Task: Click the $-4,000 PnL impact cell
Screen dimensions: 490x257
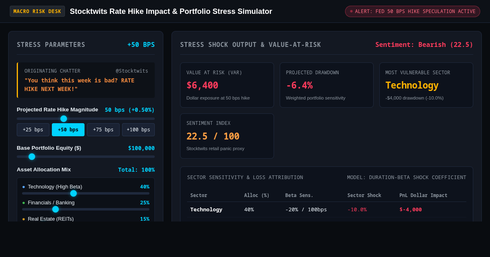Action: click(x=410, y=210)
